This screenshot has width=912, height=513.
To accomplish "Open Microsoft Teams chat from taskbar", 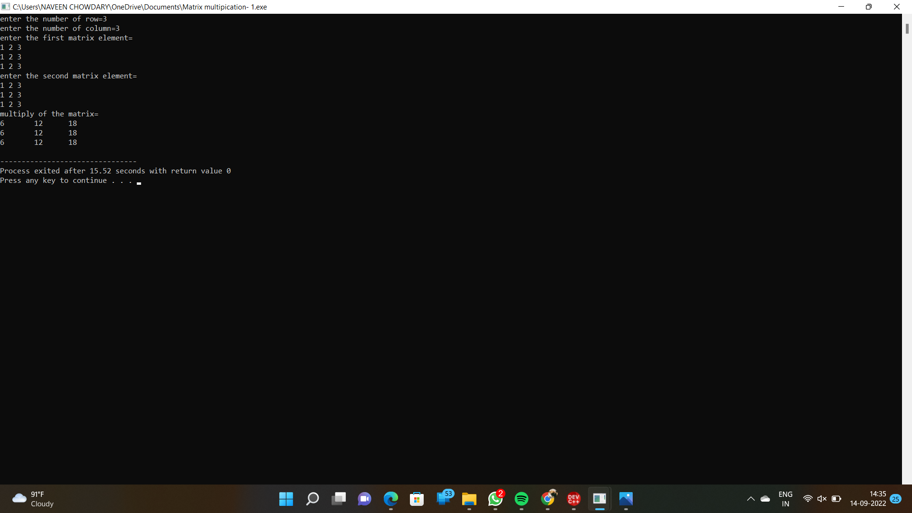I will (x=364, y=499).
